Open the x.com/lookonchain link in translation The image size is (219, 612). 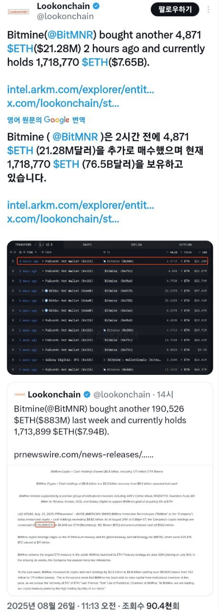point(63,219)
